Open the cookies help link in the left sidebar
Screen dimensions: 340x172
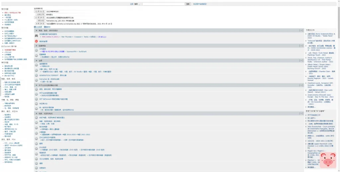tap(13, 38)
